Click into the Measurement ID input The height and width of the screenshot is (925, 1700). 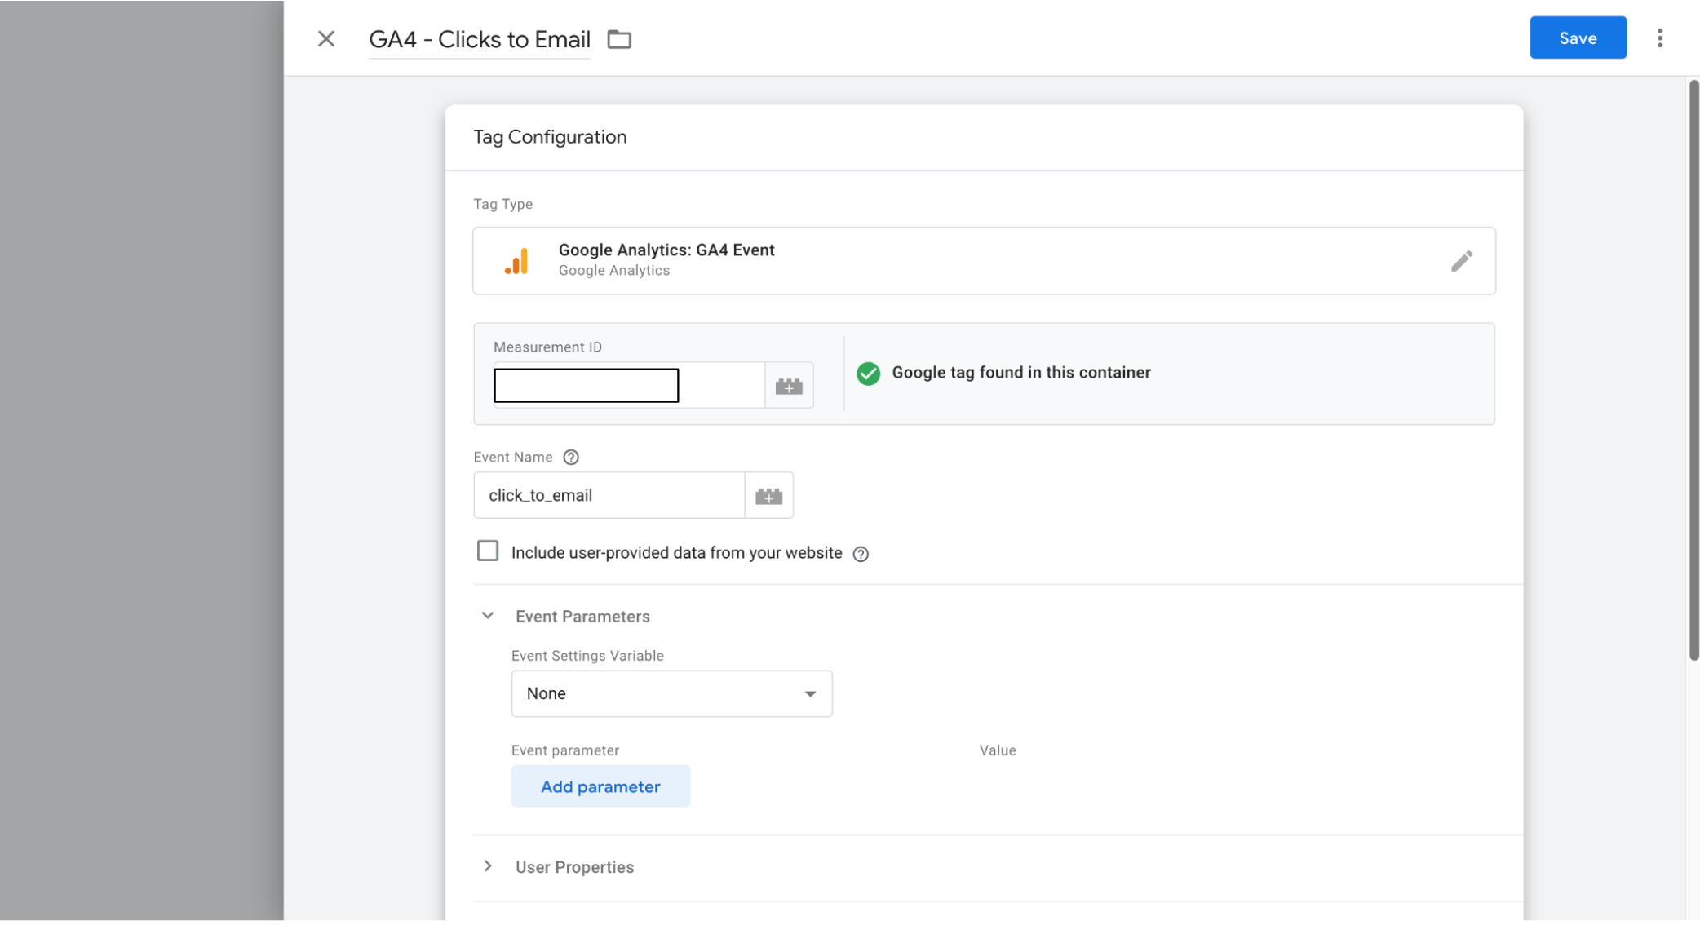[586, 386]
